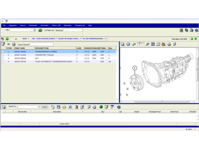Viewport: 199px width, 150px height.
Task: Click the blue help icon in shopping list toolbar
Action: click(x=119, y=107)
